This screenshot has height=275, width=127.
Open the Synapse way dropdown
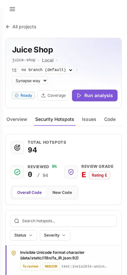[x=30, y=81]
